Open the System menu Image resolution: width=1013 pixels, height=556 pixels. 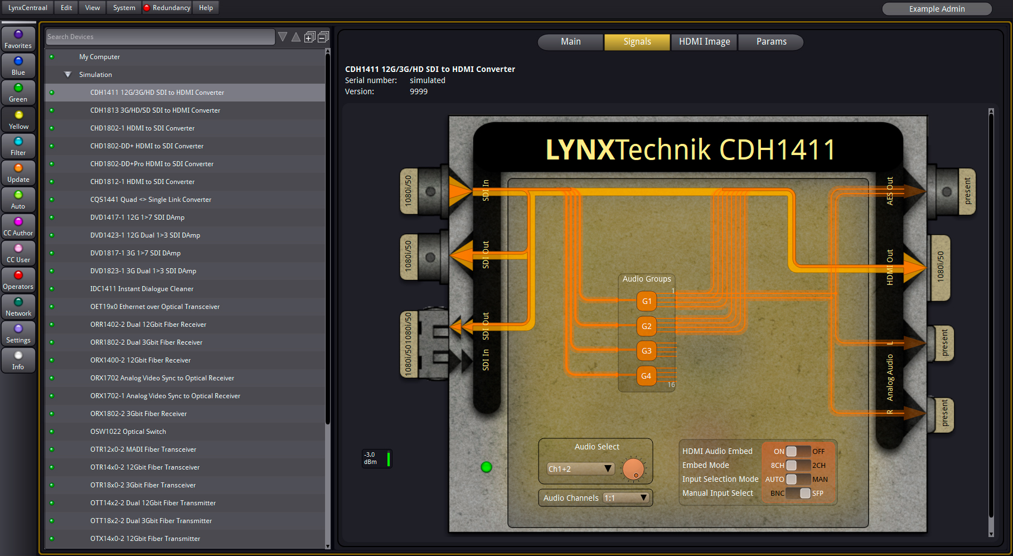[x=124, y=8]
